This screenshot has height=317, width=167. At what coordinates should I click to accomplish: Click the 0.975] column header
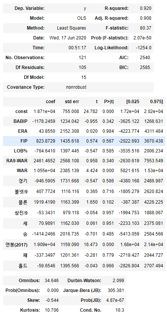[x=156, y=102]
